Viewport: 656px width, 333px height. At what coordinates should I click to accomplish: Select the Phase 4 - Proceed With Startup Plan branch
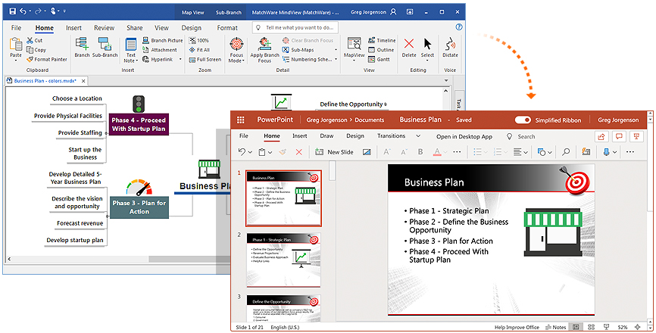tap(139, 124)
